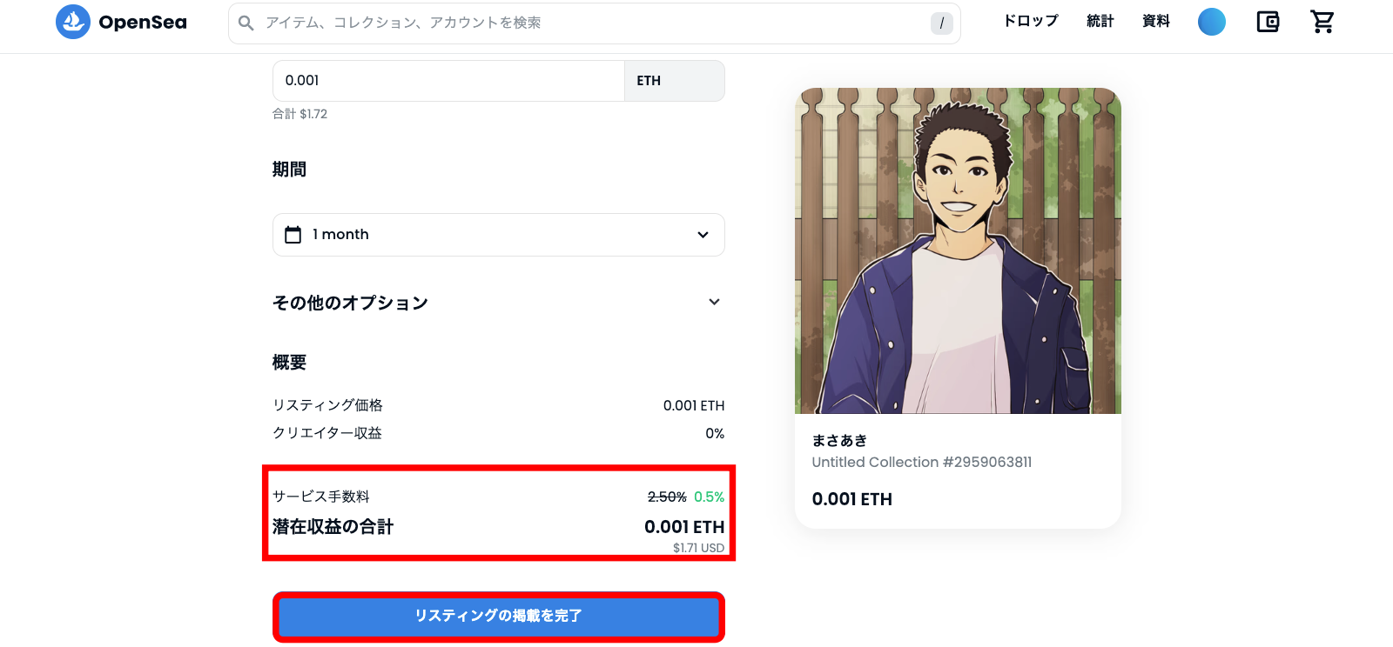Screen dimensions: 1393x647
Task: Click the blue profile avatar circle
Action: click(1212, 22)
